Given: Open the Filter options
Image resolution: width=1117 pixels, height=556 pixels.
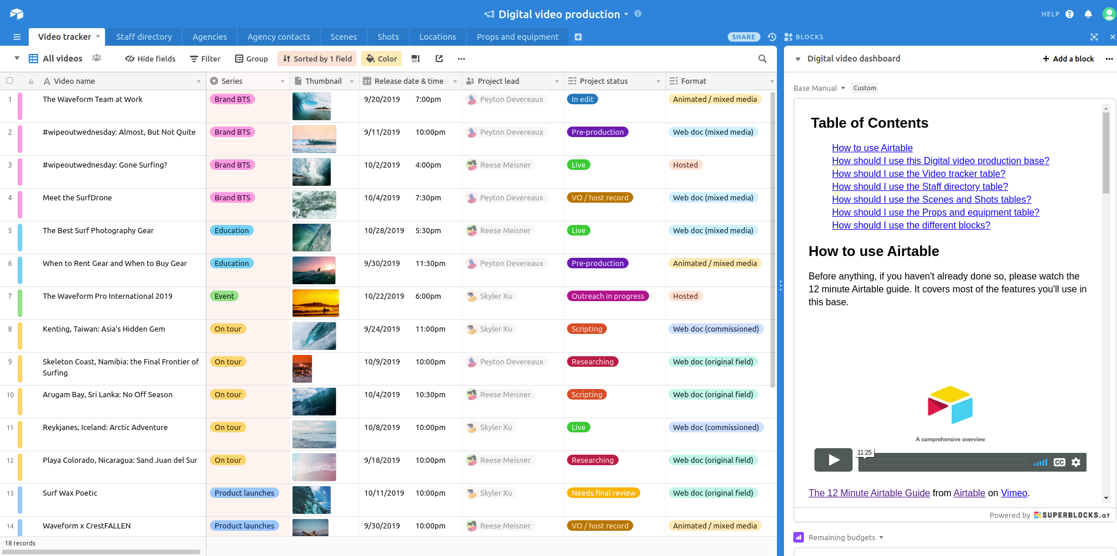Looking at the screenshot, I should click(205, 59).
